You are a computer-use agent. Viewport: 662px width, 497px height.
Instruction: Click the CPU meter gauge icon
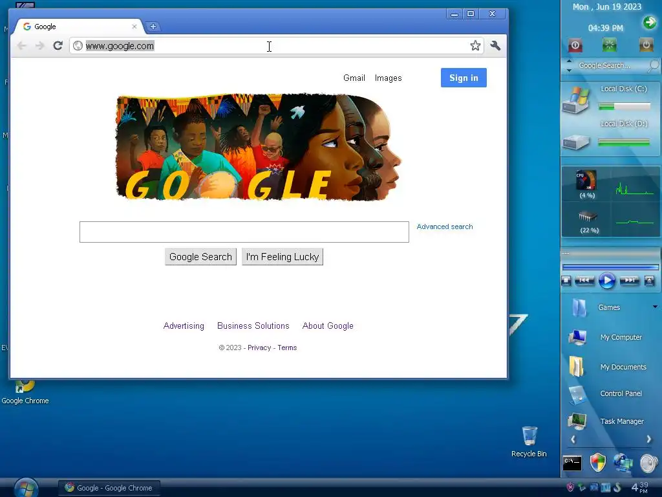(x=586, y=181)
